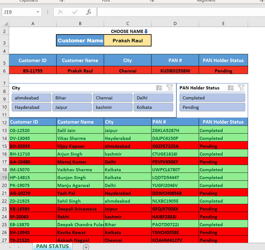Filter by Pending in the status slicer
Image resolution: width=265 pixels, height=250 pixels.
[212, 107]
